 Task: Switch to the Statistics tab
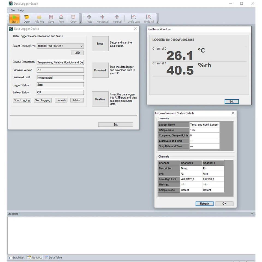[35, 257]
